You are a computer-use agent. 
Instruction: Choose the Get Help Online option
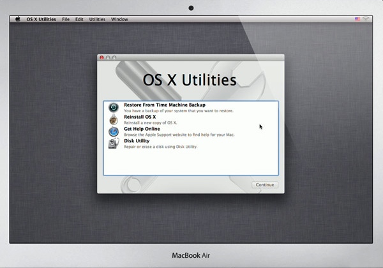click(142, 129)
